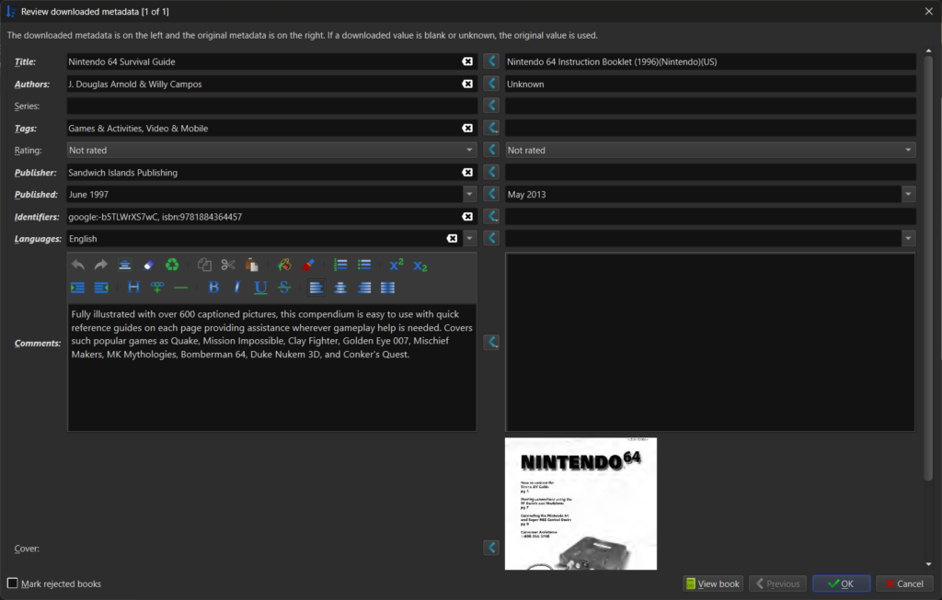Open downloaded Published date picker June 1997
Screen dimensions: 942x600
tap(469, 195)
